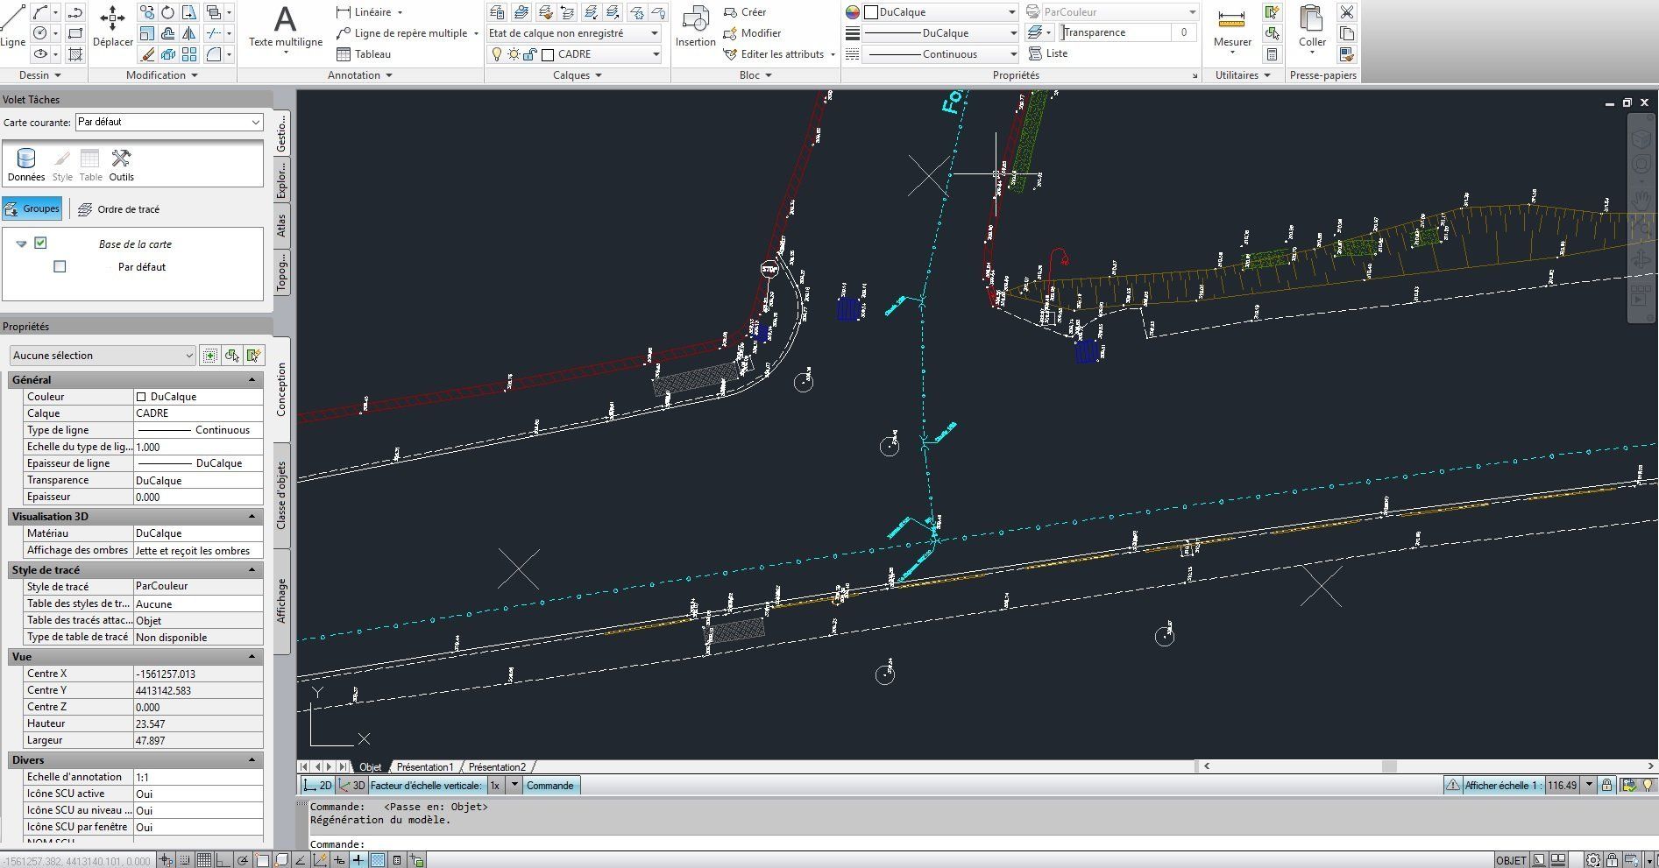Toggle the Base de la carte checkbox
Screen dimensions: 1659x868
pyautogui.click(x=40, y=243)
